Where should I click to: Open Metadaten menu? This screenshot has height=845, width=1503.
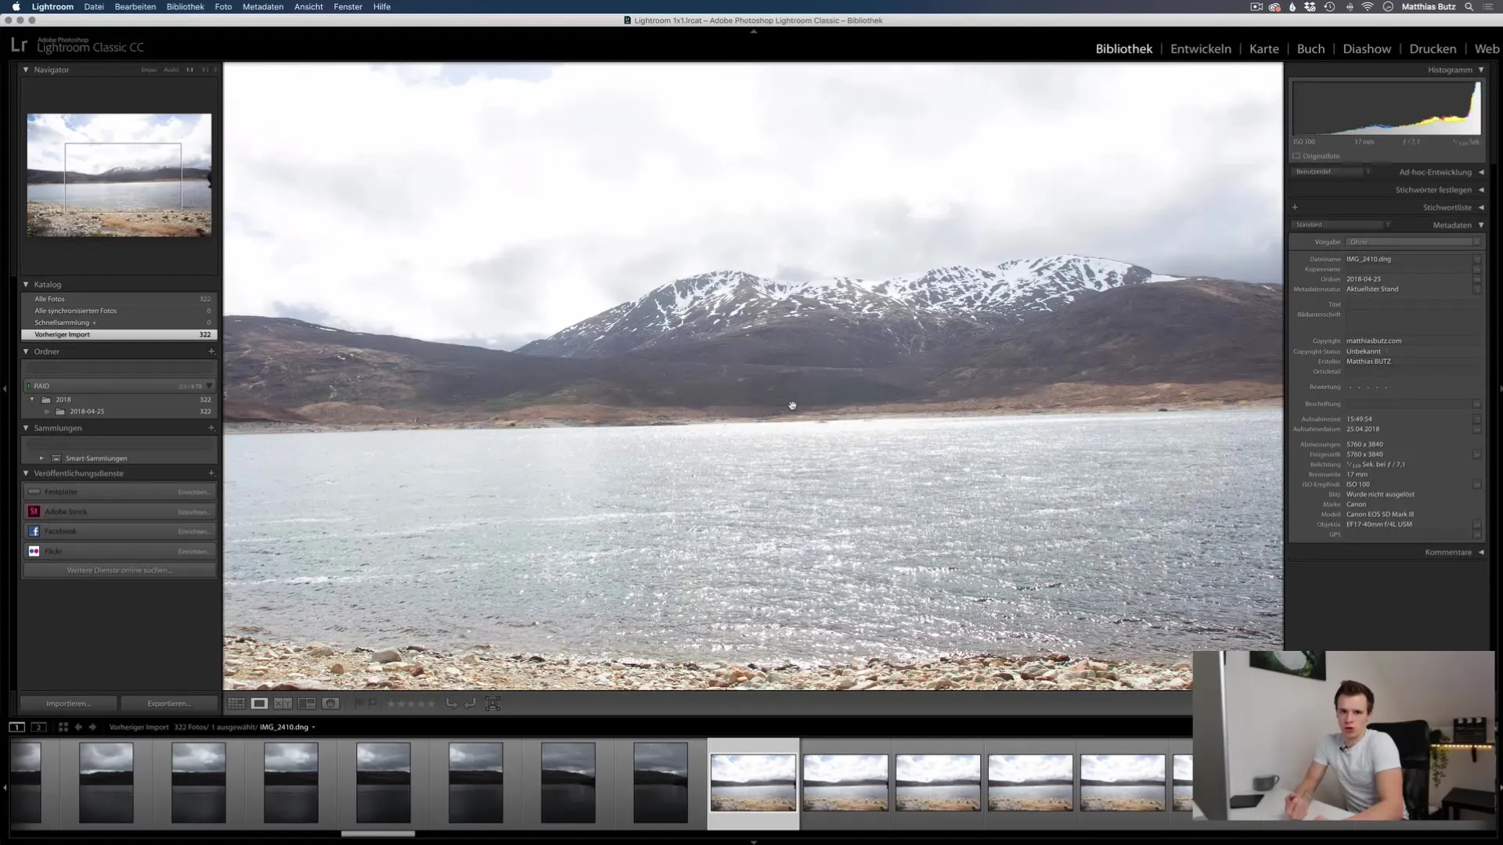(263, 6)
